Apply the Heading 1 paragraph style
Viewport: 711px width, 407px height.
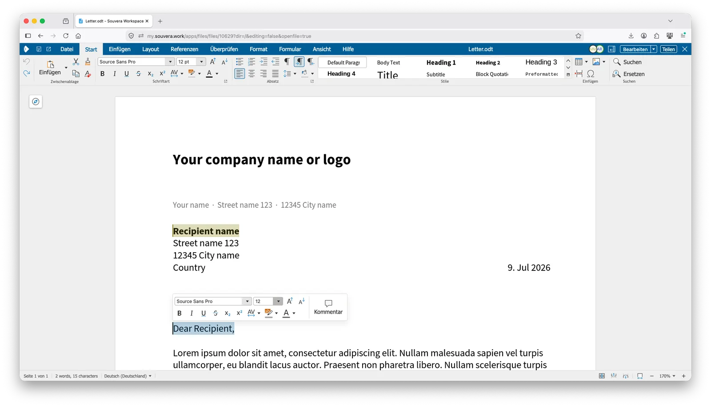[x=441, y=62]
